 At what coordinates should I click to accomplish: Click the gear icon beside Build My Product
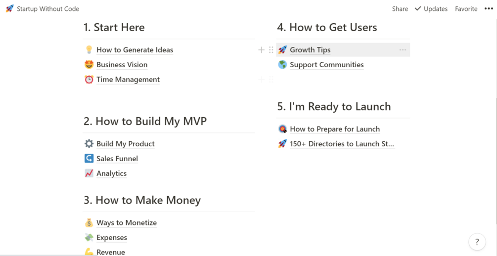tap(89, 144)
